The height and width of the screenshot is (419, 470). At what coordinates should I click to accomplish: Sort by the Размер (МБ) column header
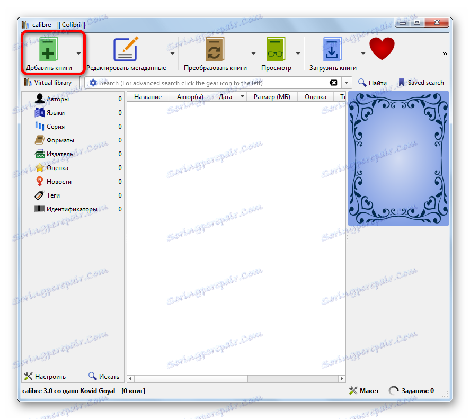pos(272,97)
